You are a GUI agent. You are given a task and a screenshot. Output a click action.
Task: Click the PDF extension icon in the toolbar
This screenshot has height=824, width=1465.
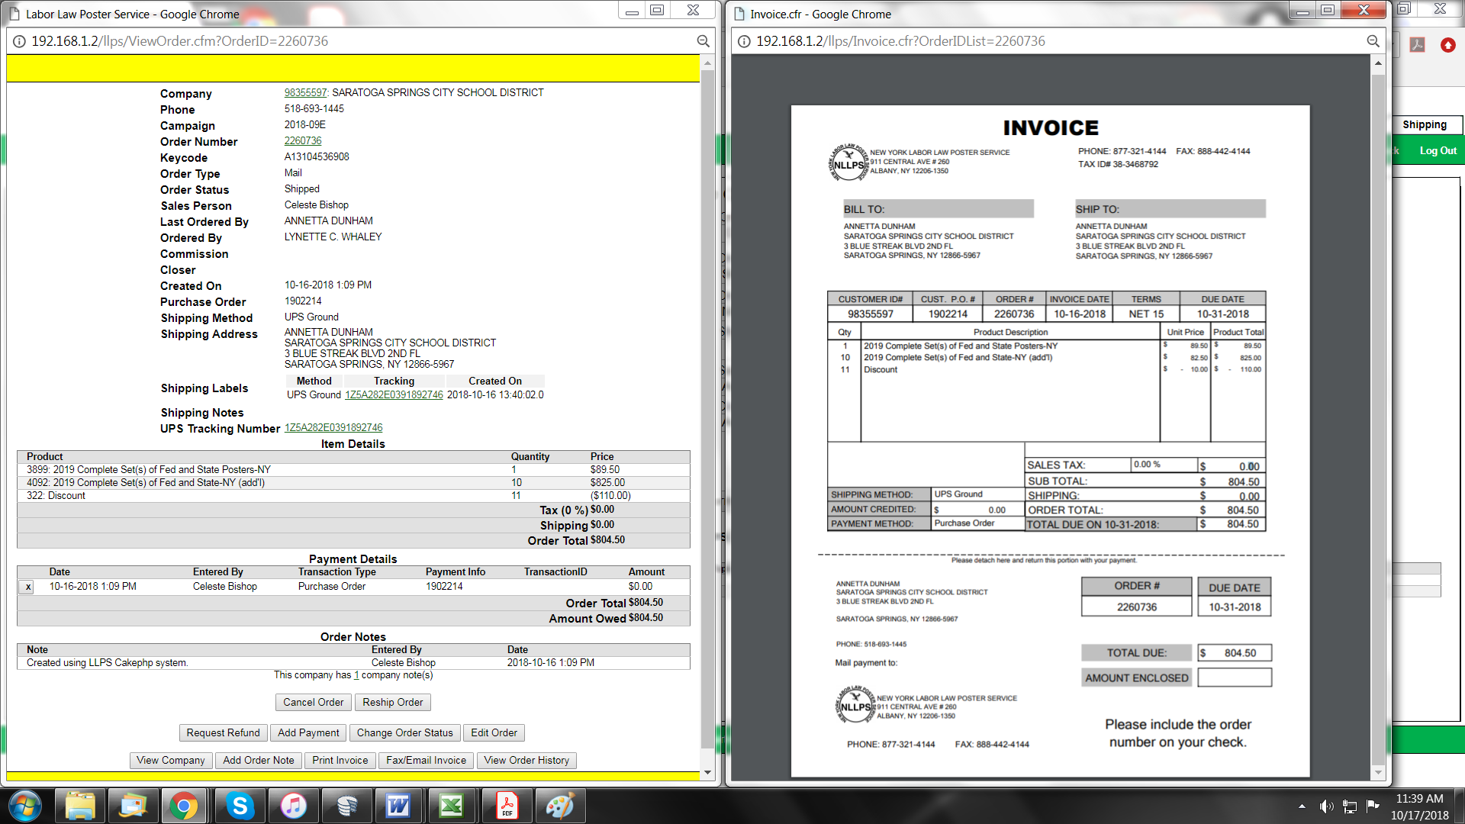click(x=1417, y=45)
